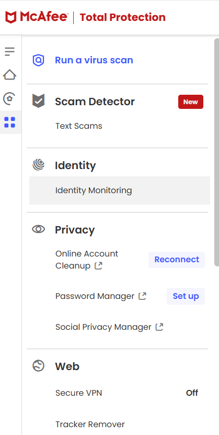Toggle Secure VPN Off status
This screenshot has width=219, height=435.
click(x=192, y=393)
